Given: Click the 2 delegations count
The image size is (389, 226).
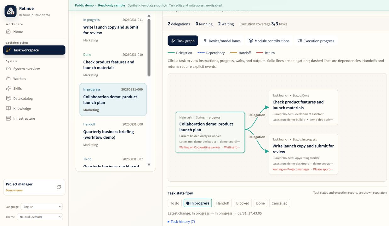Looking at the screenshot, I should click(x=179, y=24).
